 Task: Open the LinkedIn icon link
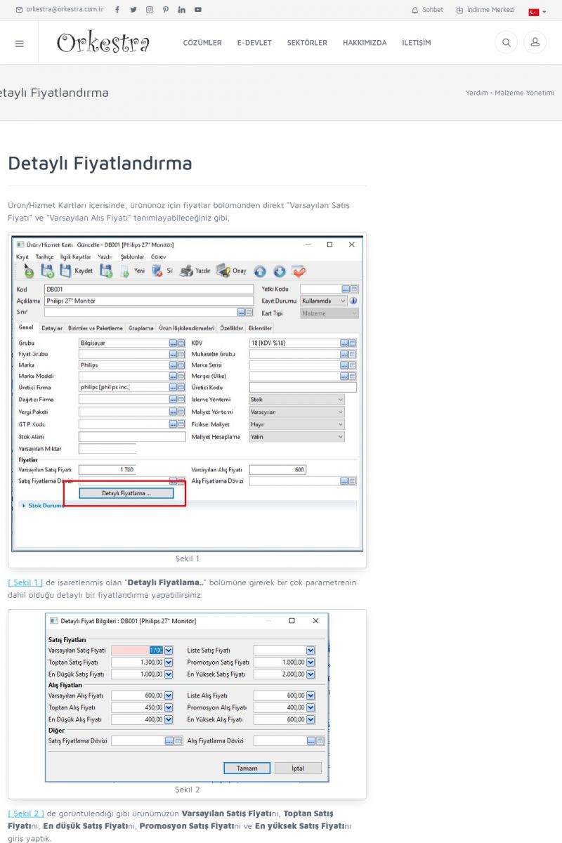pos(182,10)
